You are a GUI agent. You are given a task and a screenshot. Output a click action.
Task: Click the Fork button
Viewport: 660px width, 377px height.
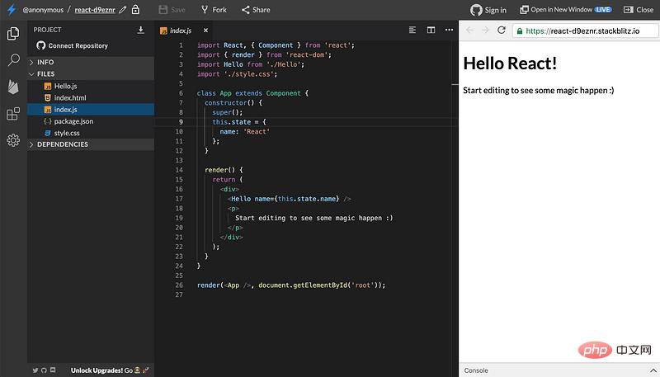tap(214, 10)
